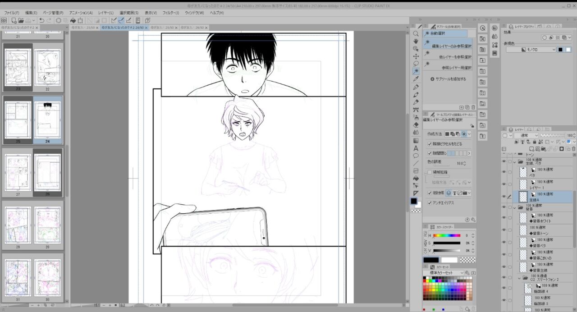
Task: Select the Eraser tool
Action: pyautogui.click(x=416, y=125)
